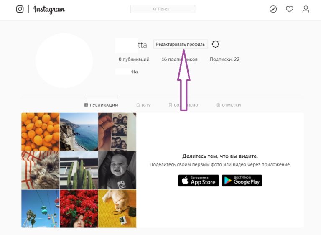321x235 pixels.
Task: Click the Instagram camera logo icon
Action: 20,9
